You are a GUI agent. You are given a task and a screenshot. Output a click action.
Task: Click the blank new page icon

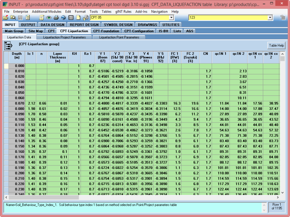click(x=78, y=17)
